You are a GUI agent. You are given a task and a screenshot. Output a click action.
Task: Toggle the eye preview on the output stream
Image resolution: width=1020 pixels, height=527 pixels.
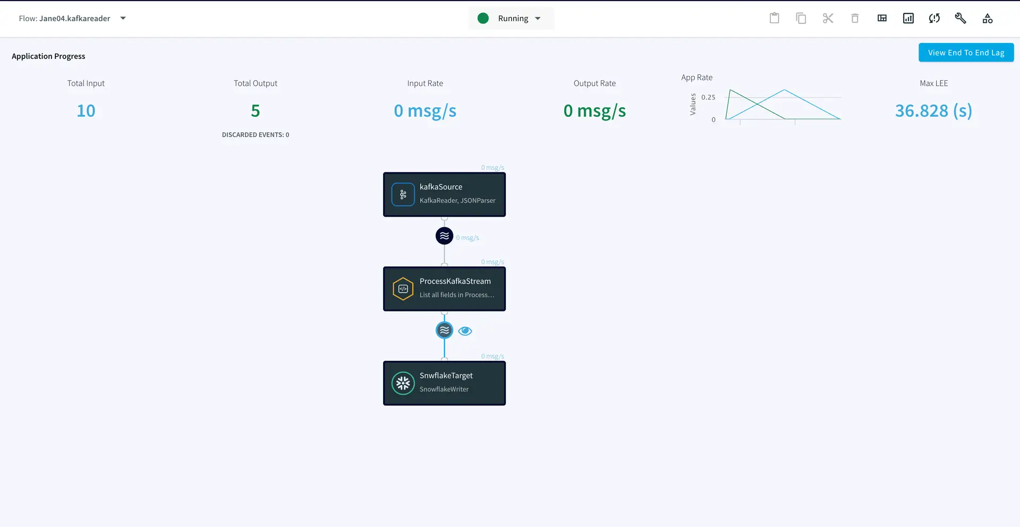click(465, 331)
